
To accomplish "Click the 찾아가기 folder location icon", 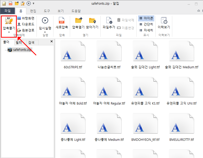I will click(92, 21).
